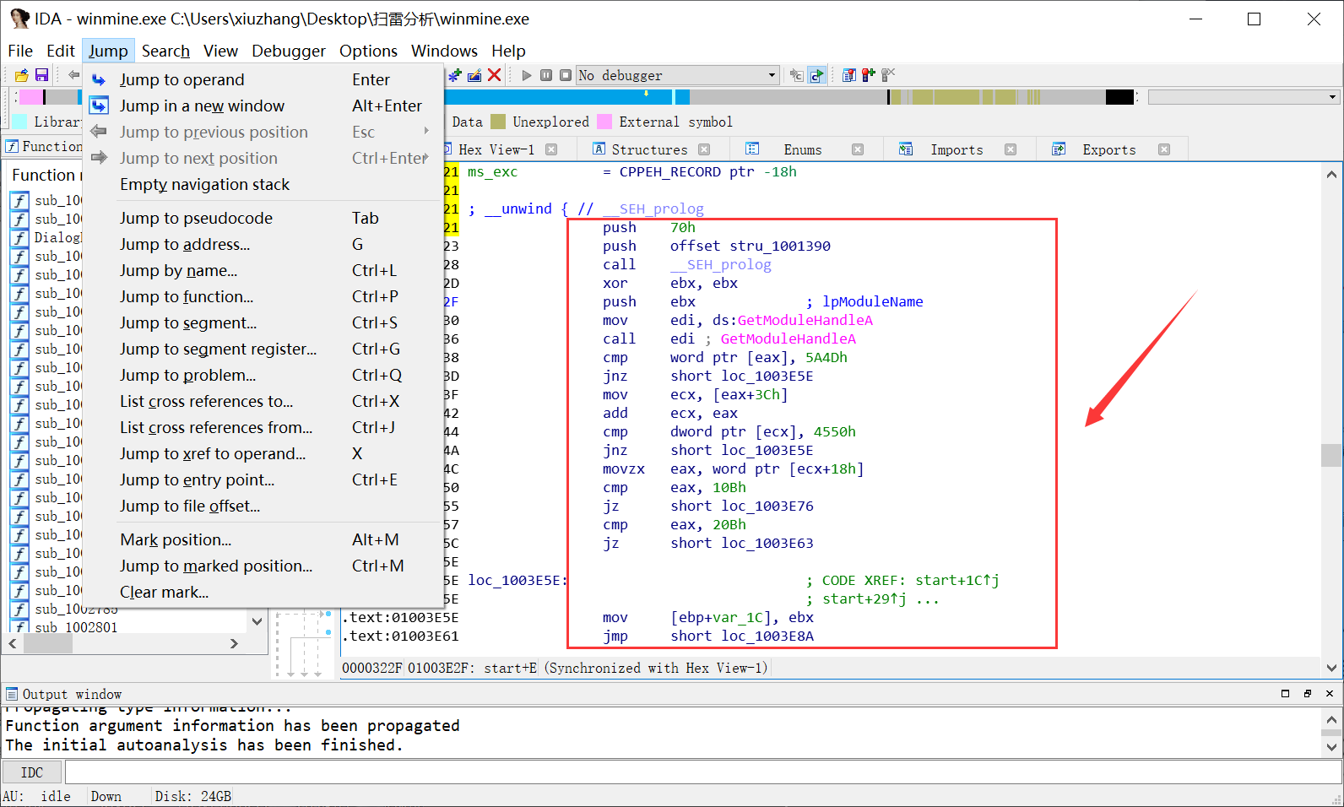Screen dimensions: 1344x807
Task: Click the Unexplored olive legend swatch
Action: point(498,122)
